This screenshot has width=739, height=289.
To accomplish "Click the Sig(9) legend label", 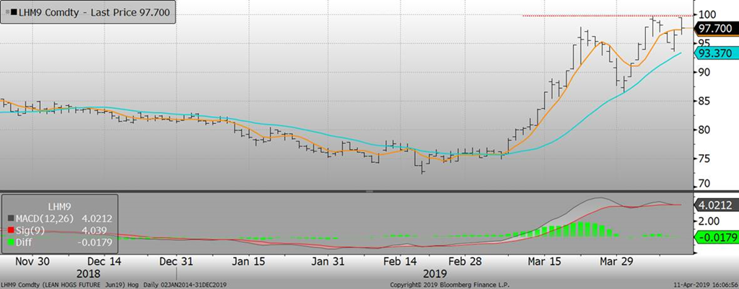I will [31, 231].
